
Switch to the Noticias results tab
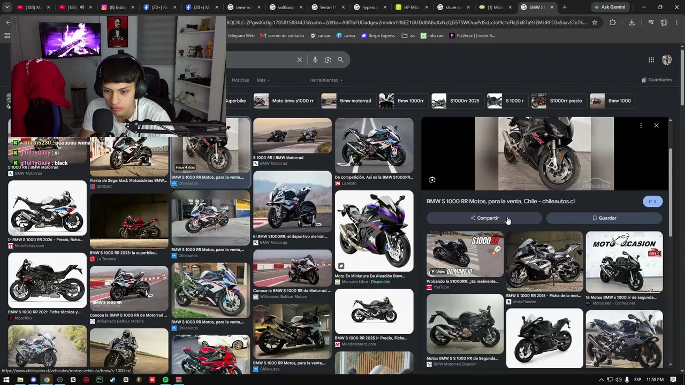(x=240, y=80)
